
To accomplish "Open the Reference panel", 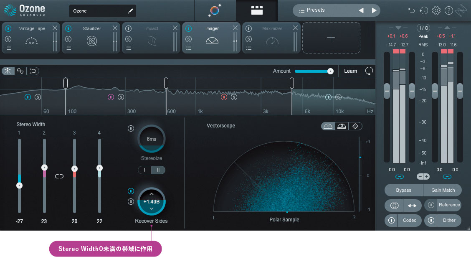I will [449, 205].
